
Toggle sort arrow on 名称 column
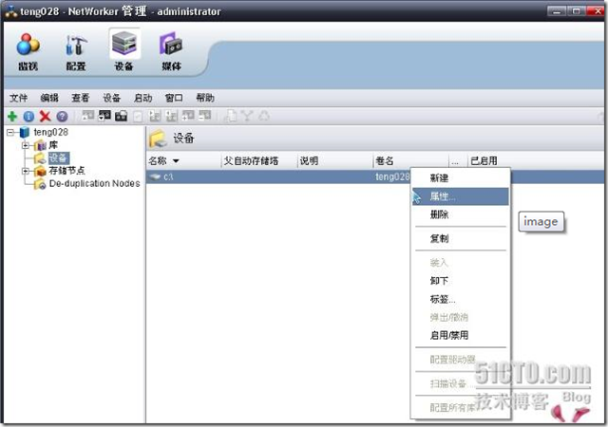pyautogui.click(x=176, y=160)
